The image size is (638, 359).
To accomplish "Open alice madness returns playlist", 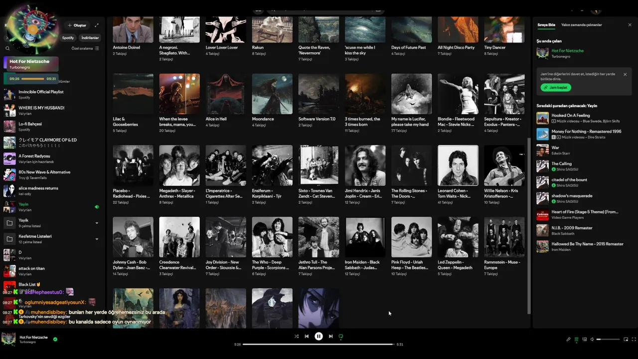I will [x=52, y=190].
